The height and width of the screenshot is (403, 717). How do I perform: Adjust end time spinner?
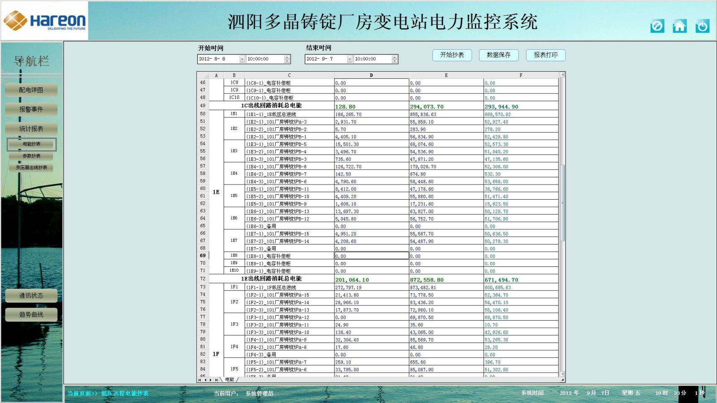394,59
